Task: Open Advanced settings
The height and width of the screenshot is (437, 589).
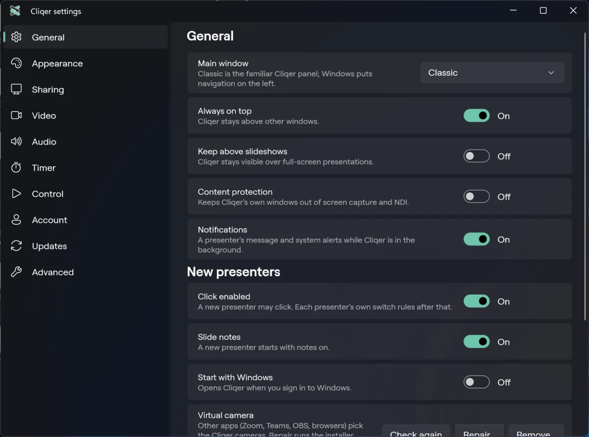Action: tap(86, 272)
